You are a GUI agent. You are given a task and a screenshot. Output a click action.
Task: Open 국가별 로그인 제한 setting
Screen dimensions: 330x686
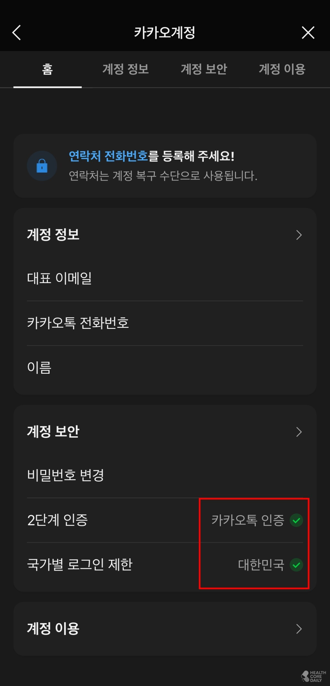tap(165, 565)
